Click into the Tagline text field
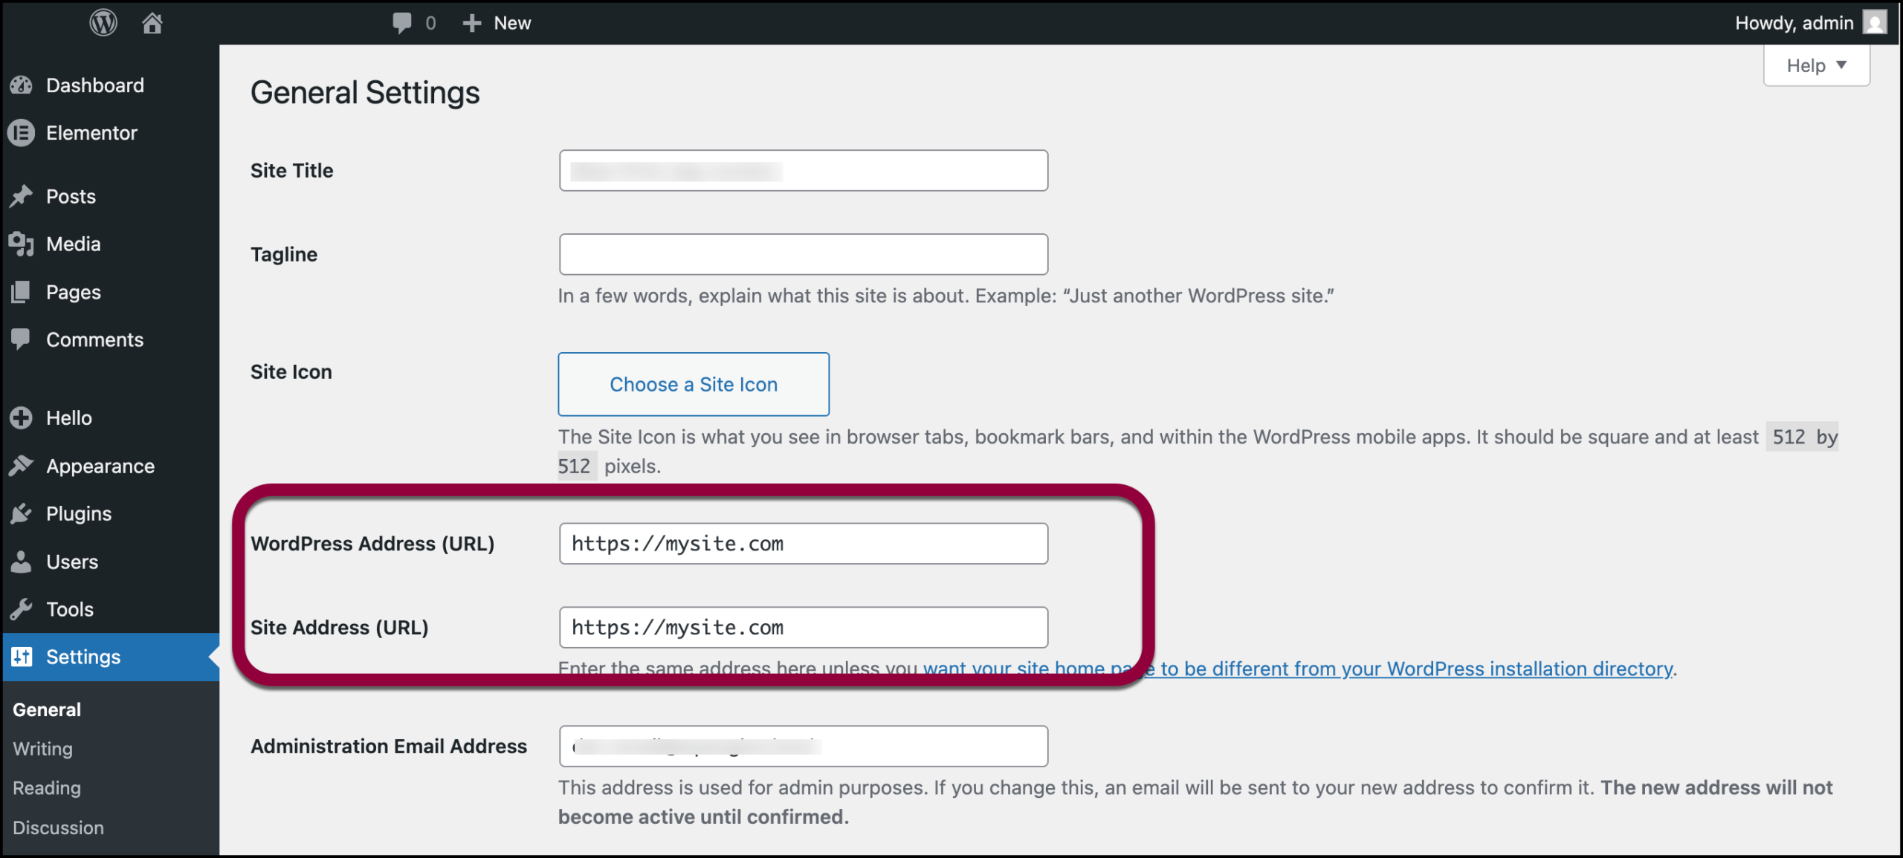This screenshot has width=1903, height=858. coord(803,254)
